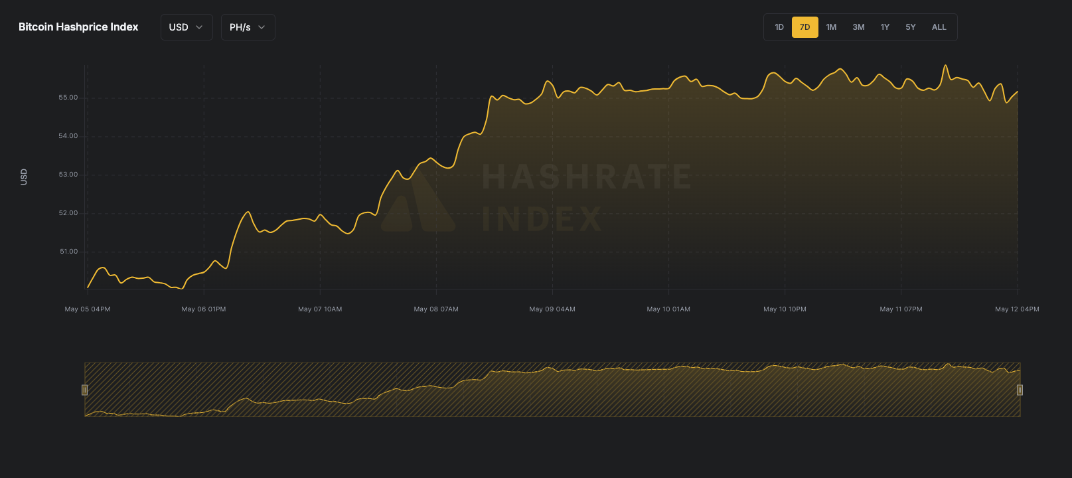Click the May 05 04PM axis label

(x=88, y=309)
